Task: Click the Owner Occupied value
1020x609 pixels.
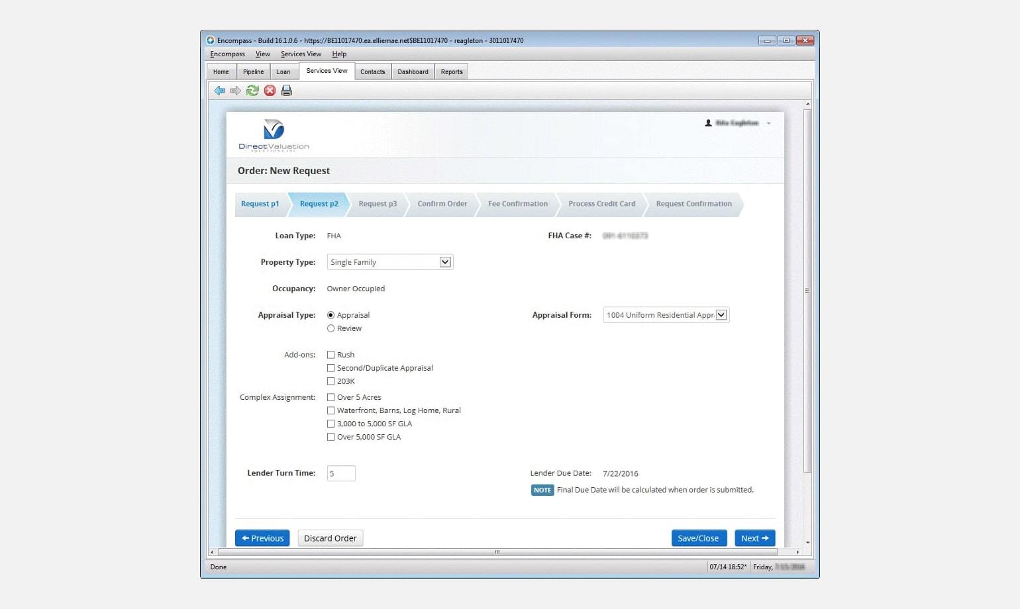Action: point(356,289)
